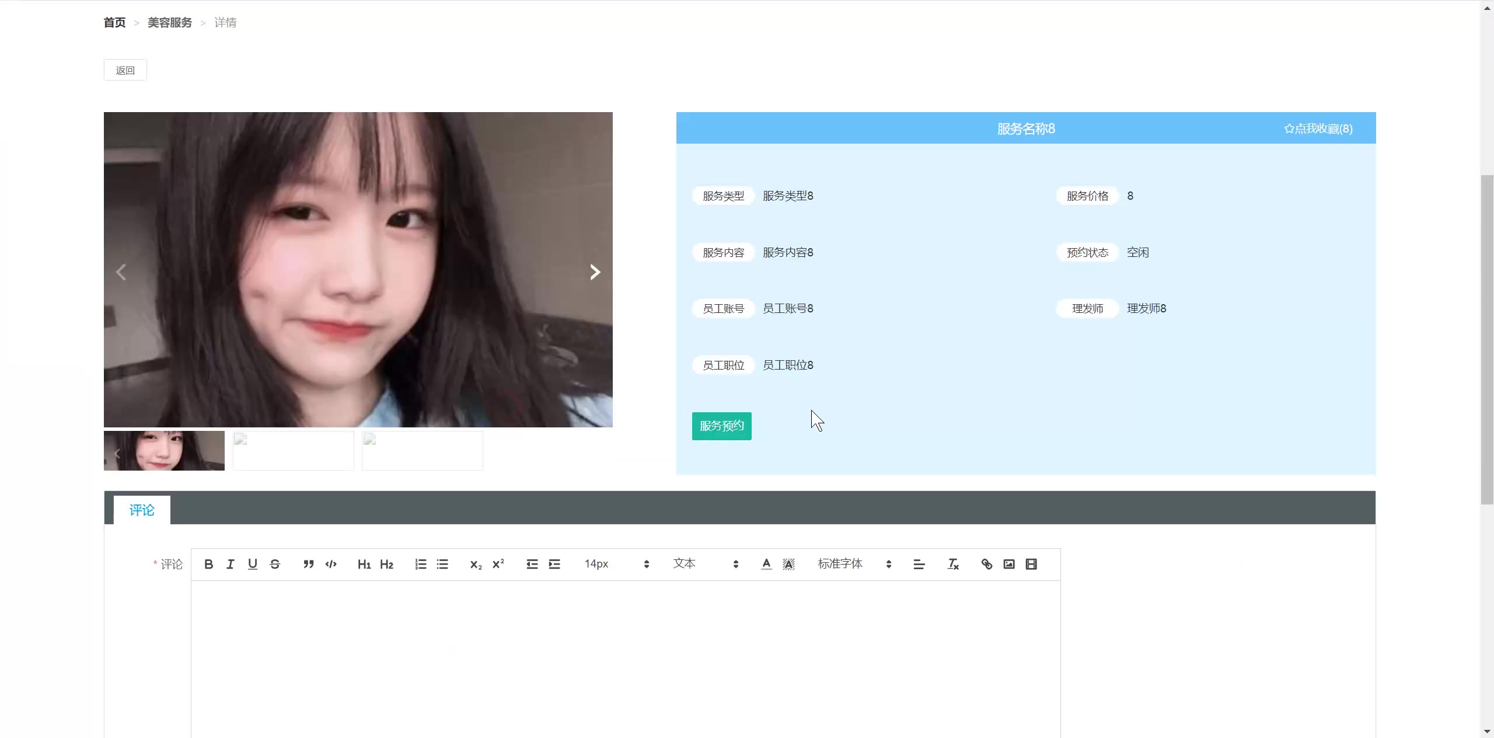This screenshot has width=1494, height=738.
Task: Click the main portrait carousel image
Action: tap(358, 270)
